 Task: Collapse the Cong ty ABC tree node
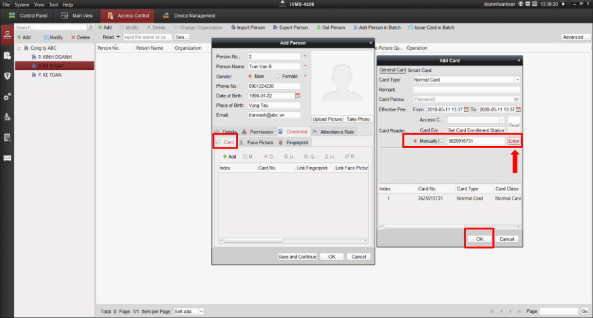point(19,48)
